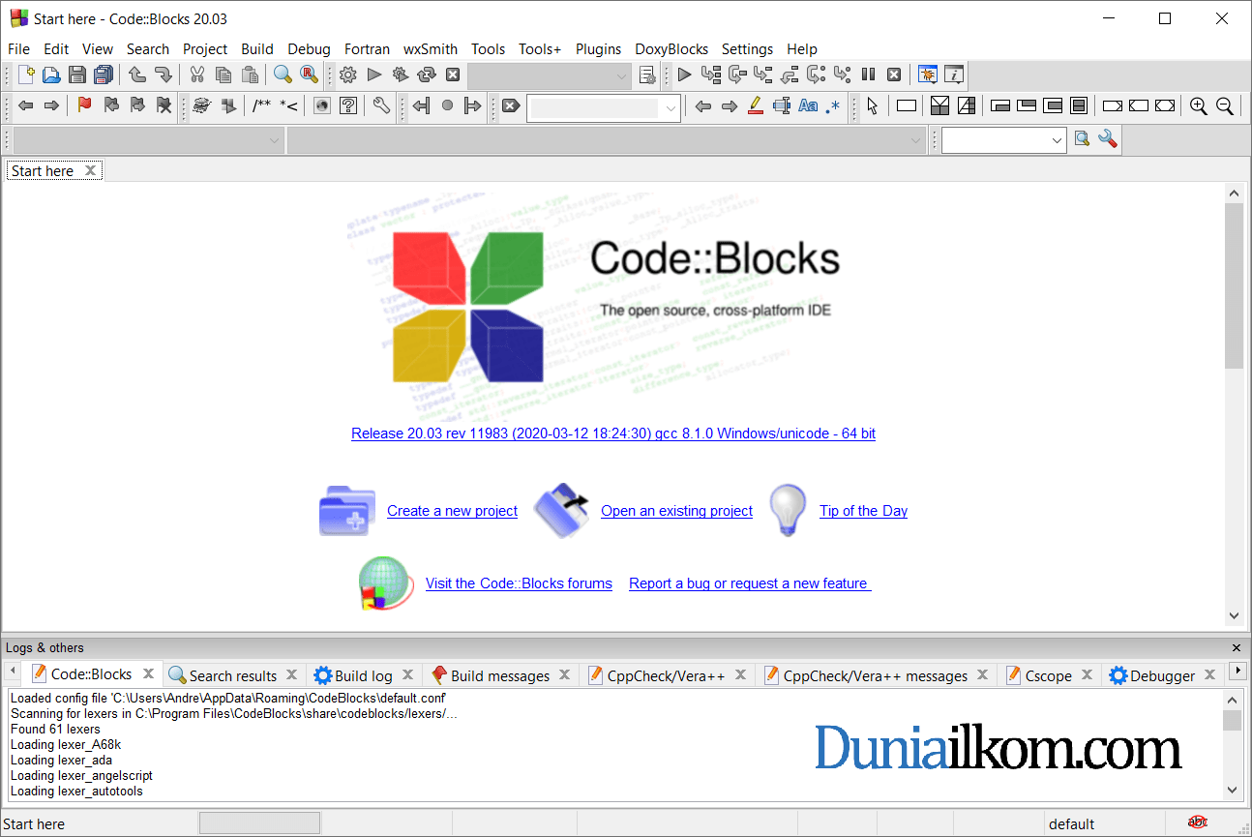The image size is (1252, 837).
Task: Open the ThreadSearch expression combo box
Action: pos(1004,140)
